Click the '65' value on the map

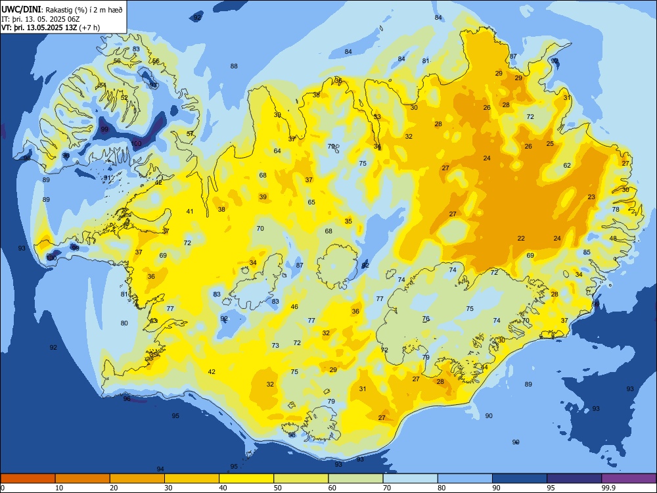[x=311, y=202]
